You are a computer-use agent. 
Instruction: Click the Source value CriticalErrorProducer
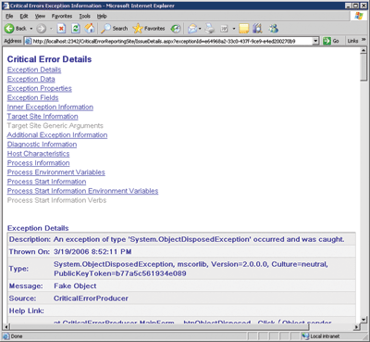pos(91,298)
